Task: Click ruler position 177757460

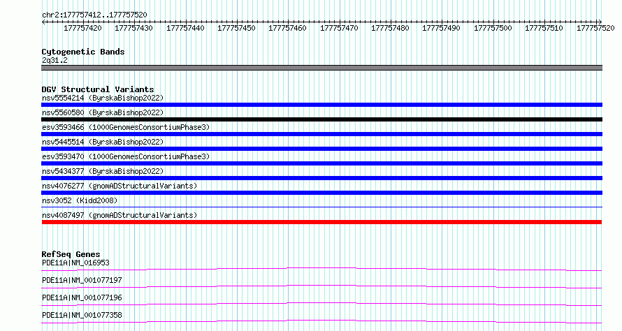Action: (x=288, y=28)
